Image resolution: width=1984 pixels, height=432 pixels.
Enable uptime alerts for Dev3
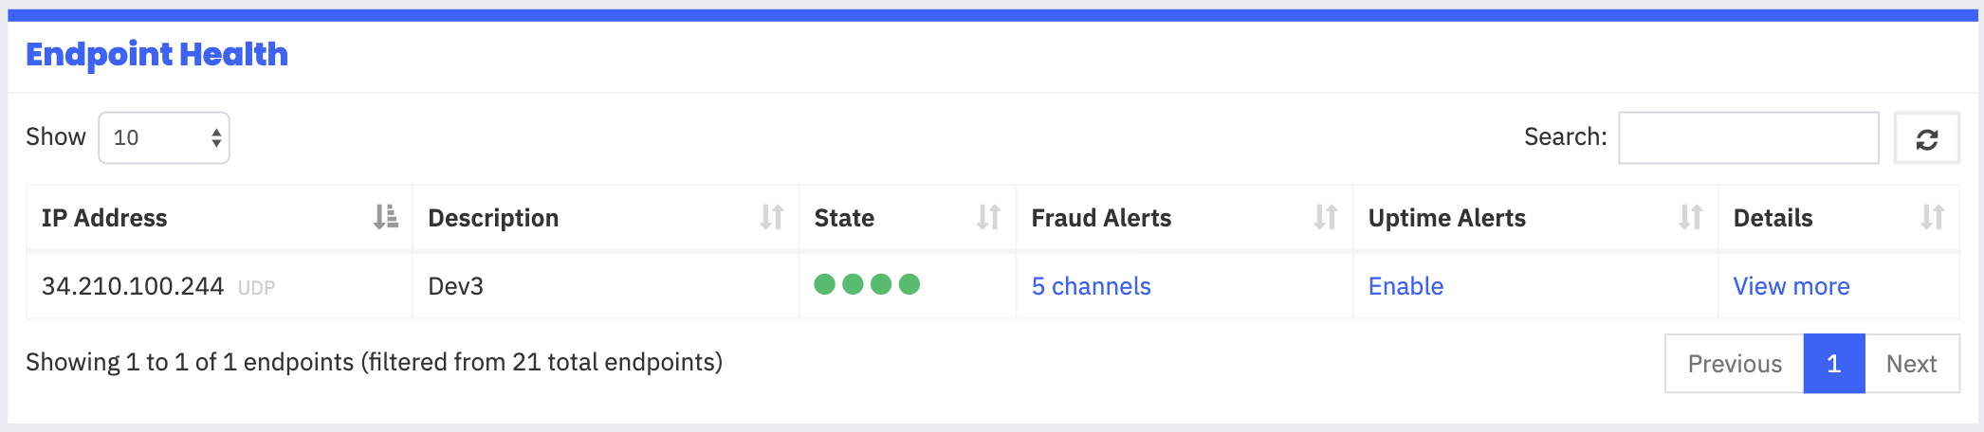pyautogui.click(x=1405, y=286)
